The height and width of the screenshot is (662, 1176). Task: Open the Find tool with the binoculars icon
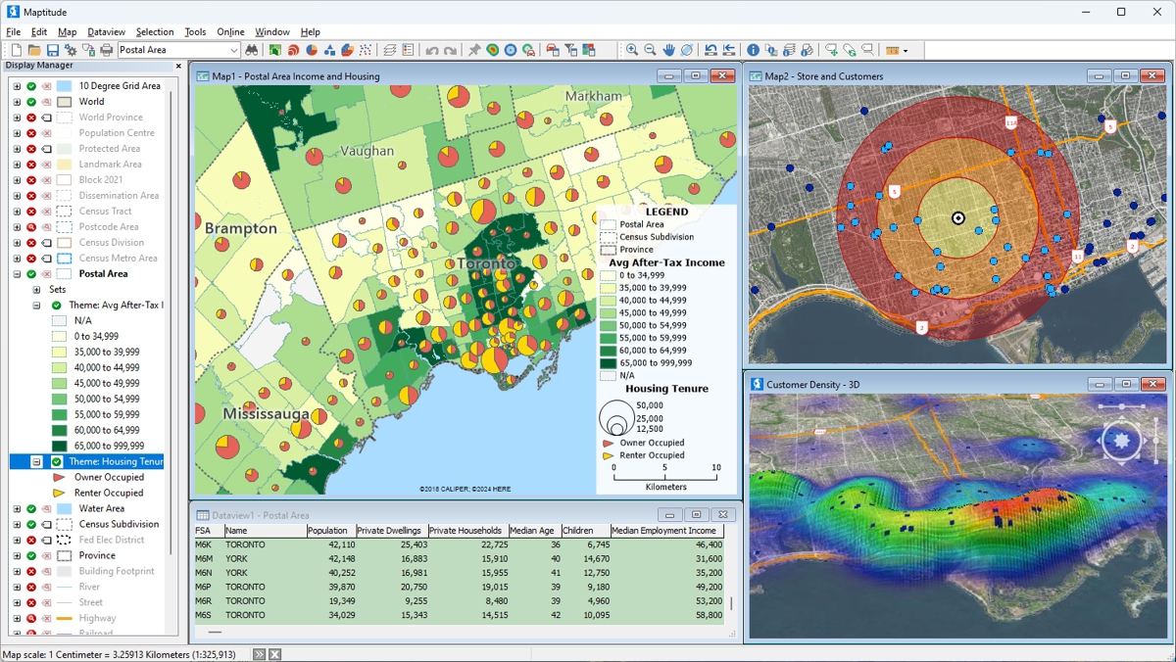[251, 49]
